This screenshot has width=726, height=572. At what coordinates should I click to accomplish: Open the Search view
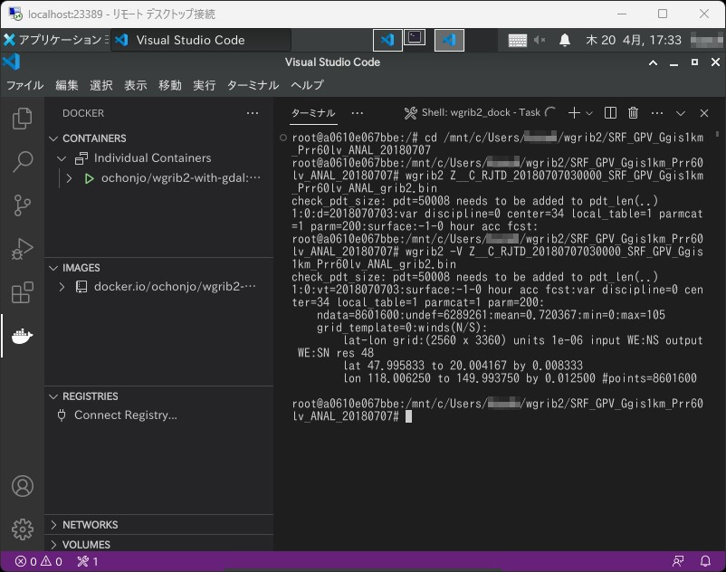pyautogui.click(x=23, y=161)
